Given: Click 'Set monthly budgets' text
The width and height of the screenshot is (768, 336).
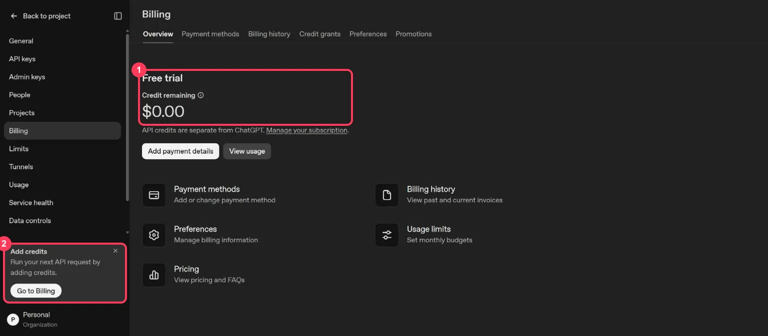Looking at the screenshot, I should 439,240.
